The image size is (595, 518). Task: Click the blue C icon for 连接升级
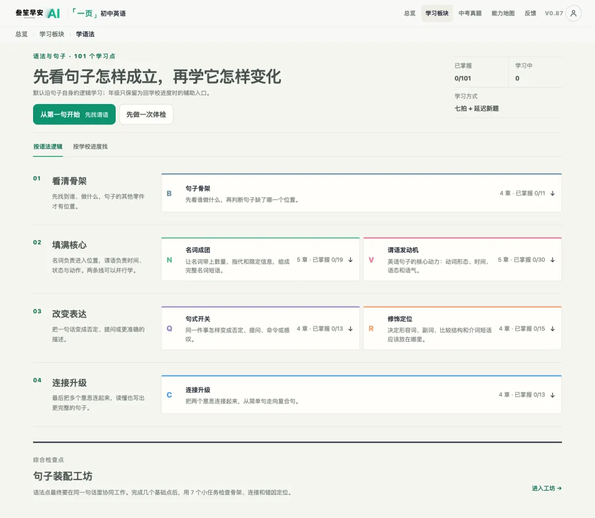click(169, 395)
